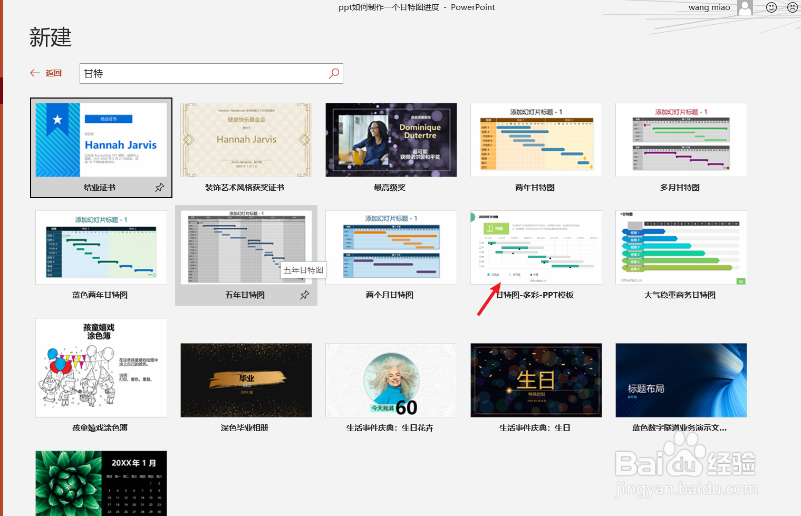Open the 最高级奖 template thumbnail
This screenshot has height=516, width=801.
coord(391,140)
